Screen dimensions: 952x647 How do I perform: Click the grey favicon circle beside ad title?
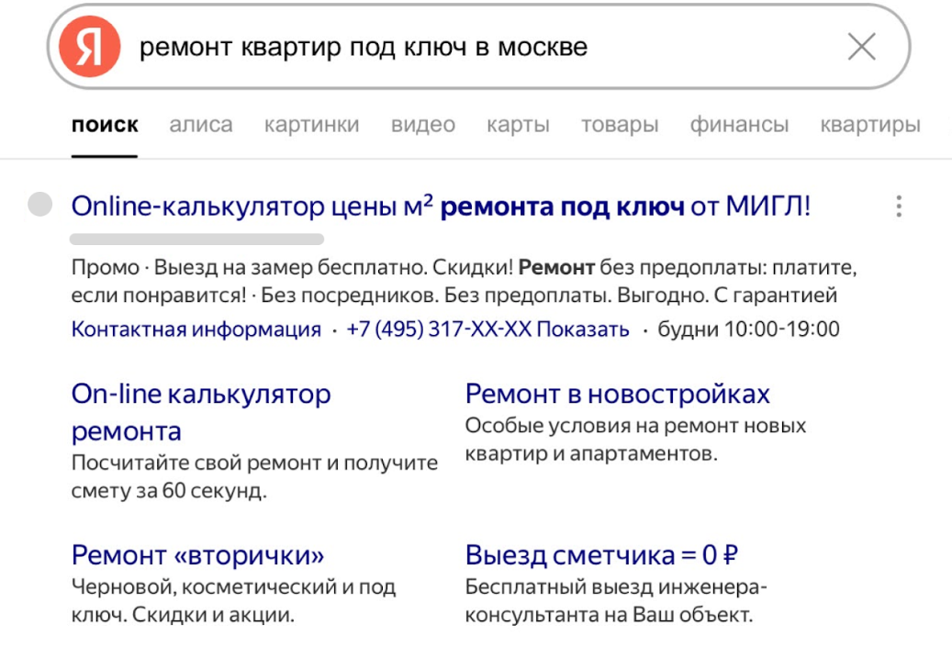pos(40,205)
